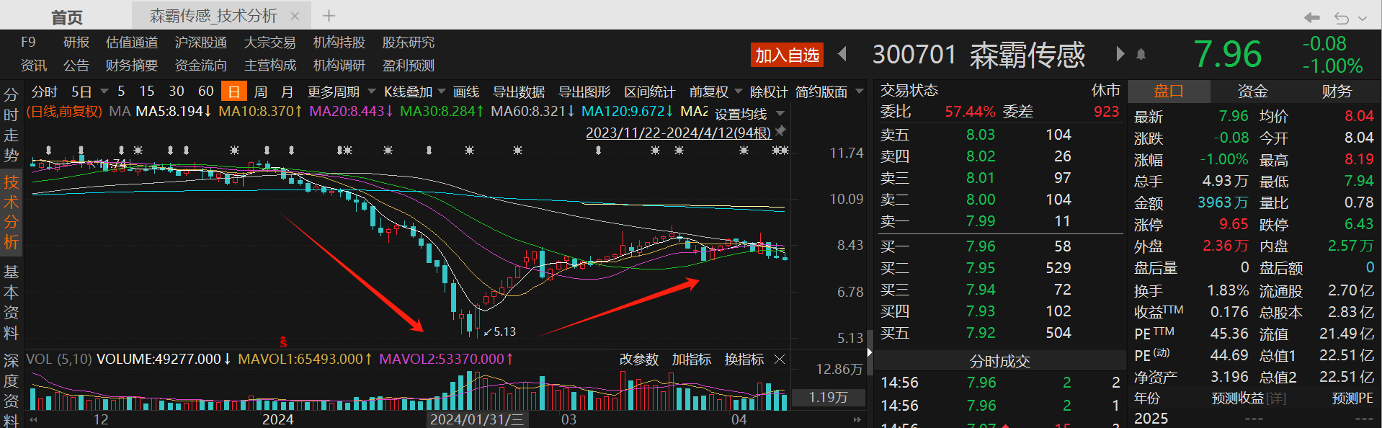1382x428 pixels.
Task: Click the 财务摘要 menu item
Action: pos(132,66)
